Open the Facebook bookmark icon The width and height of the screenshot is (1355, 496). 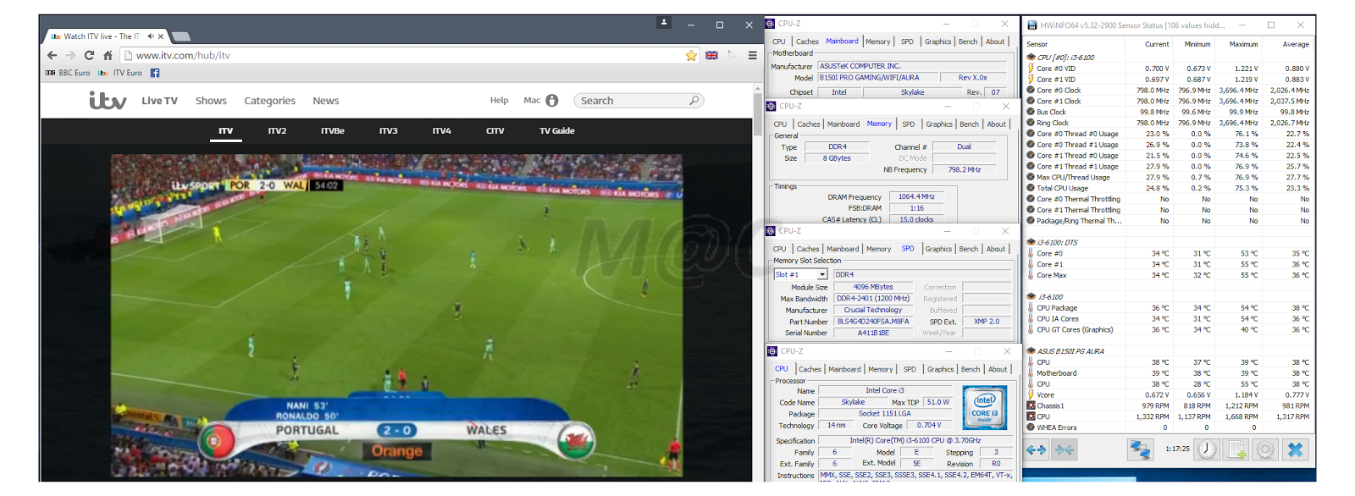click(155, 73)
